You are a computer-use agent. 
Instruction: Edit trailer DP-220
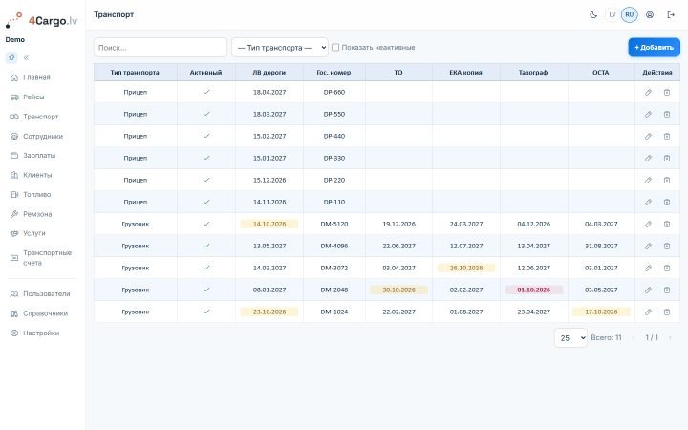point(648,180)
